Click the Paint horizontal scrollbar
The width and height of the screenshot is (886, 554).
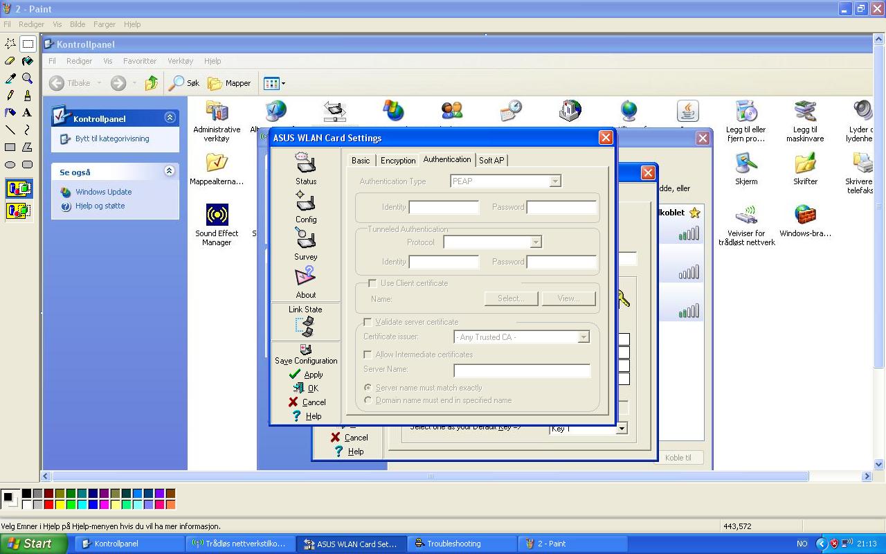(x=457, y=476)
